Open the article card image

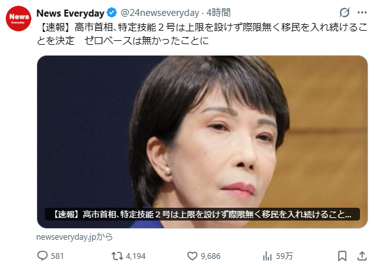[202, 142]
